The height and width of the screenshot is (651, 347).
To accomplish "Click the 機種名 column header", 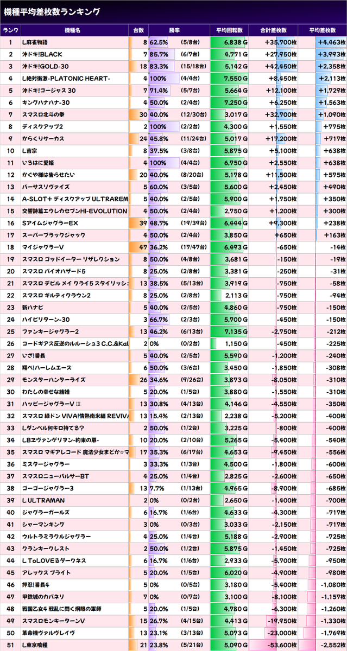I will pos(72,30).
